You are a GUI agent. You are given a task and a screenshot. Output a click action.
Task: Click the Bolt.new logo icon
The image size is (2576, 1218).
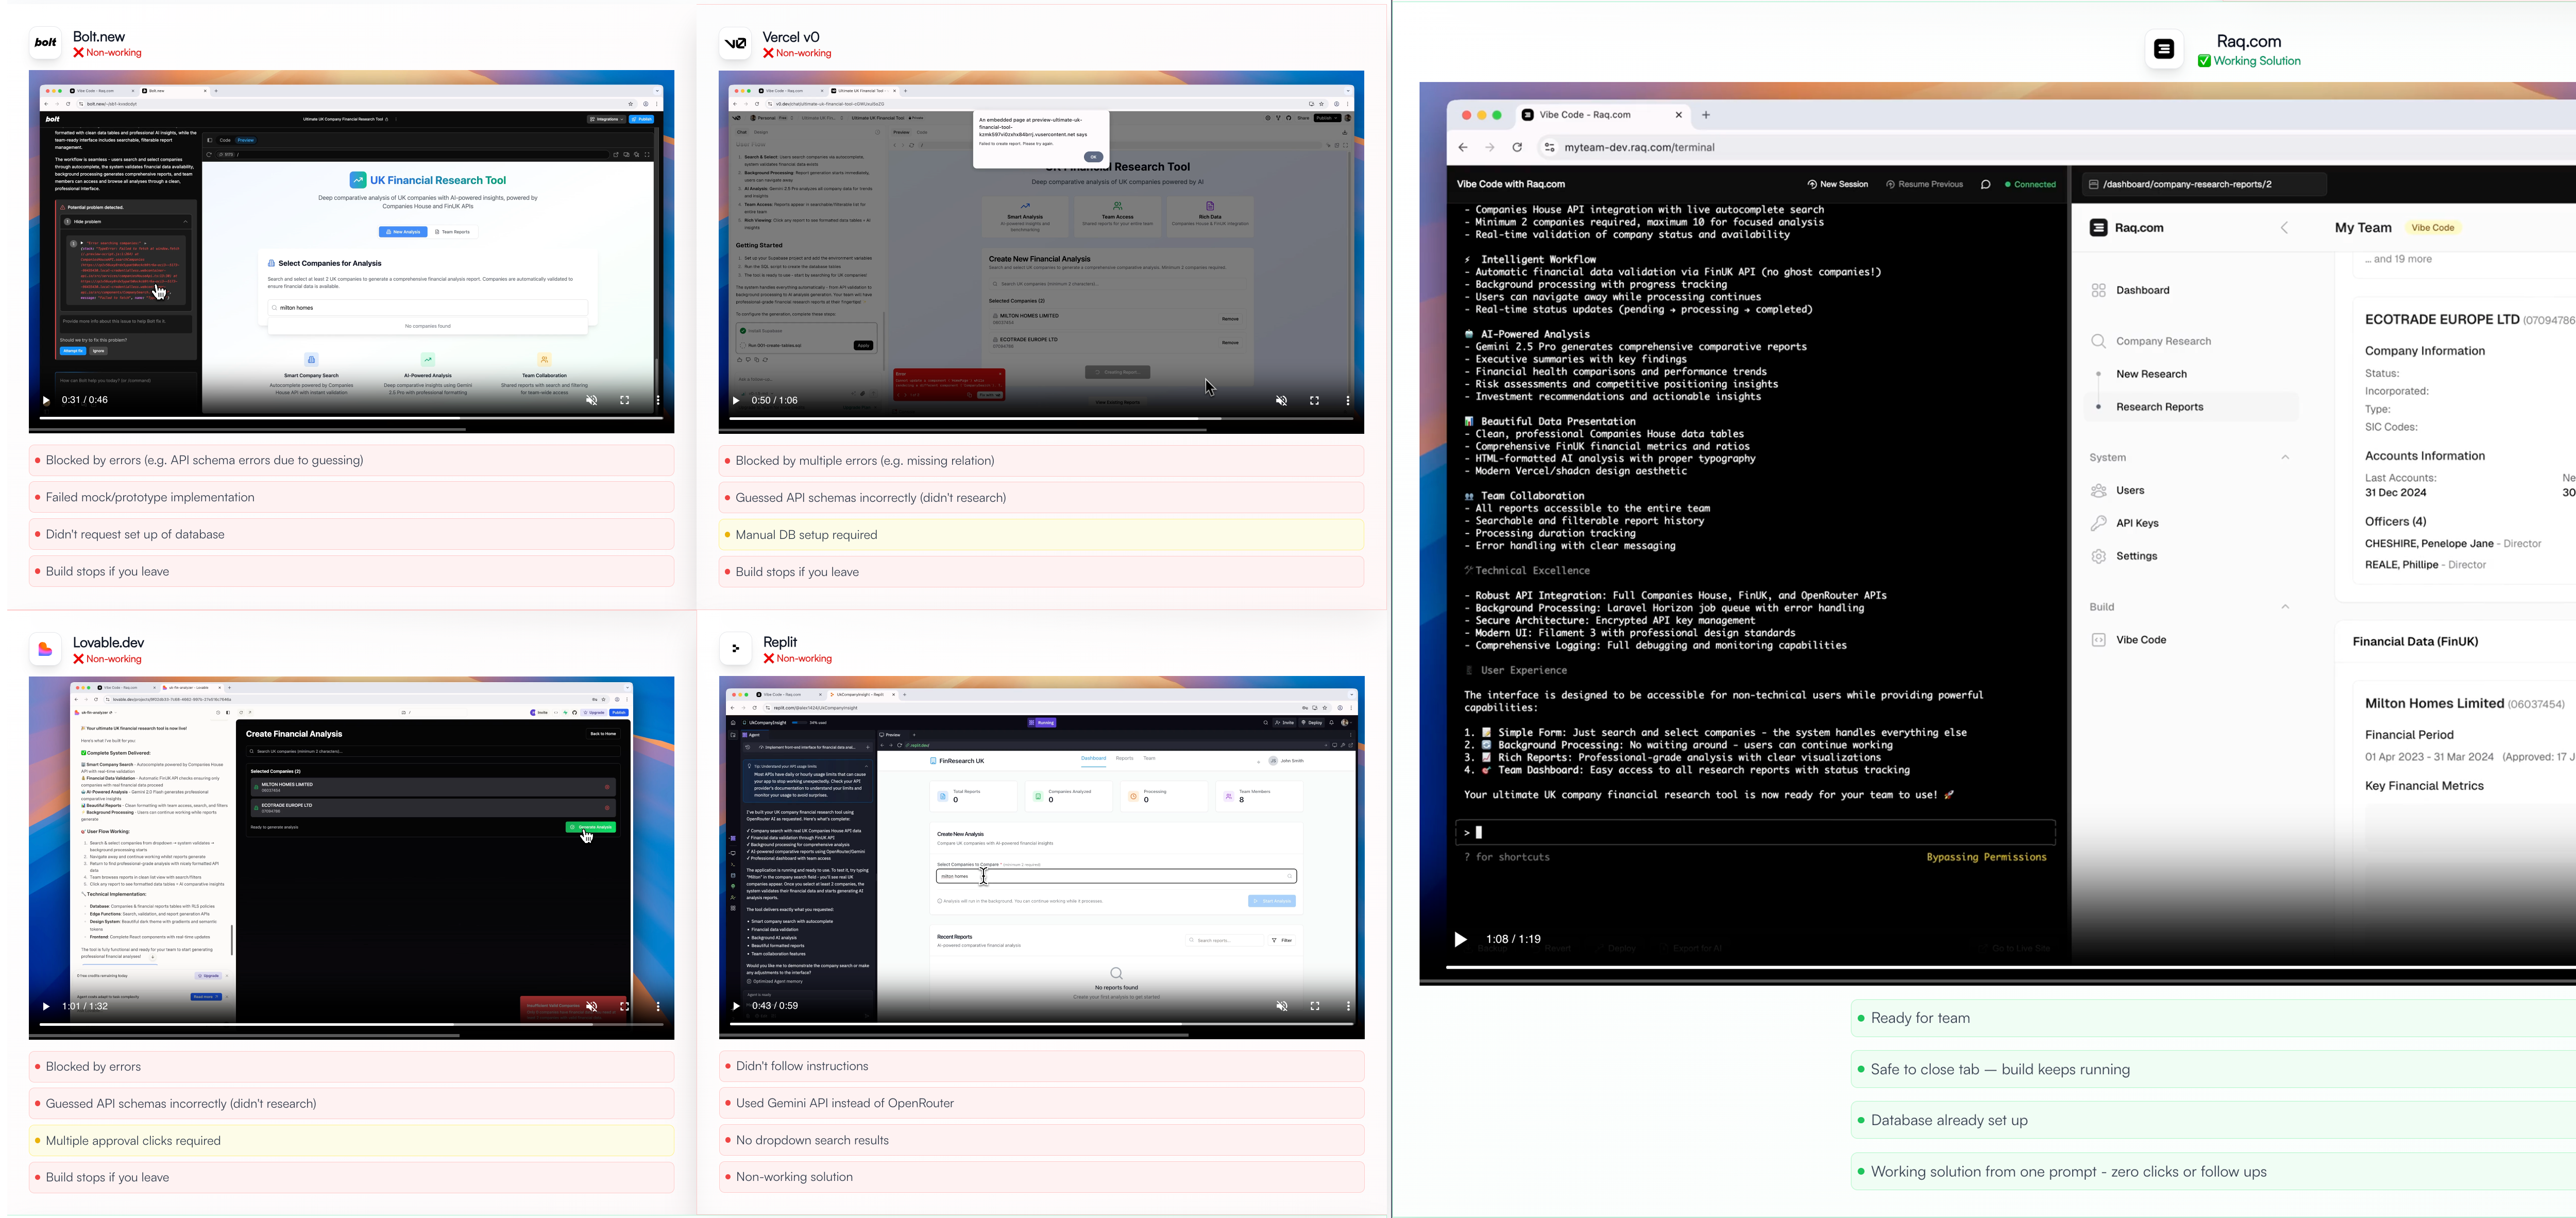pyautogui.click(x=46, y=43)
